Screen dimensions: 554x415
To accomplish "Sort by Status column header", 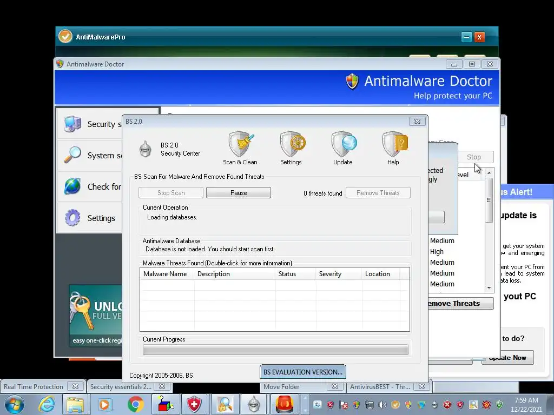I will (295, 274).
